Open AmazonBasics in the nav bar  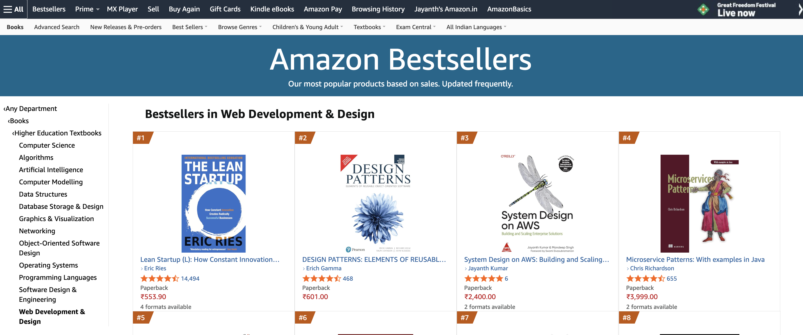[x=509, y=9]
